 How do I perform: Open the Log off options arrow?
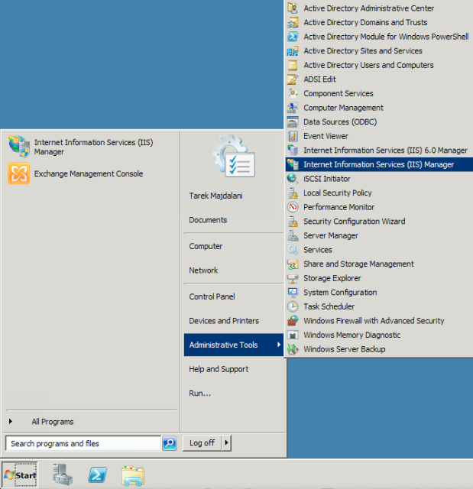click(226, 443)
